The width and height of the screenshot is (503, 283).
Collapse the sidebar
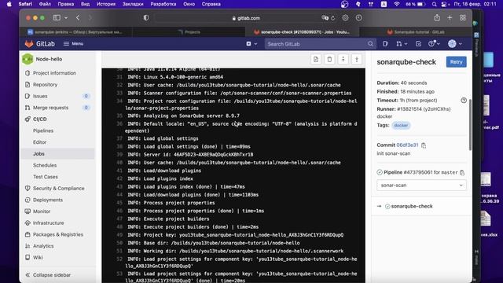48,275
